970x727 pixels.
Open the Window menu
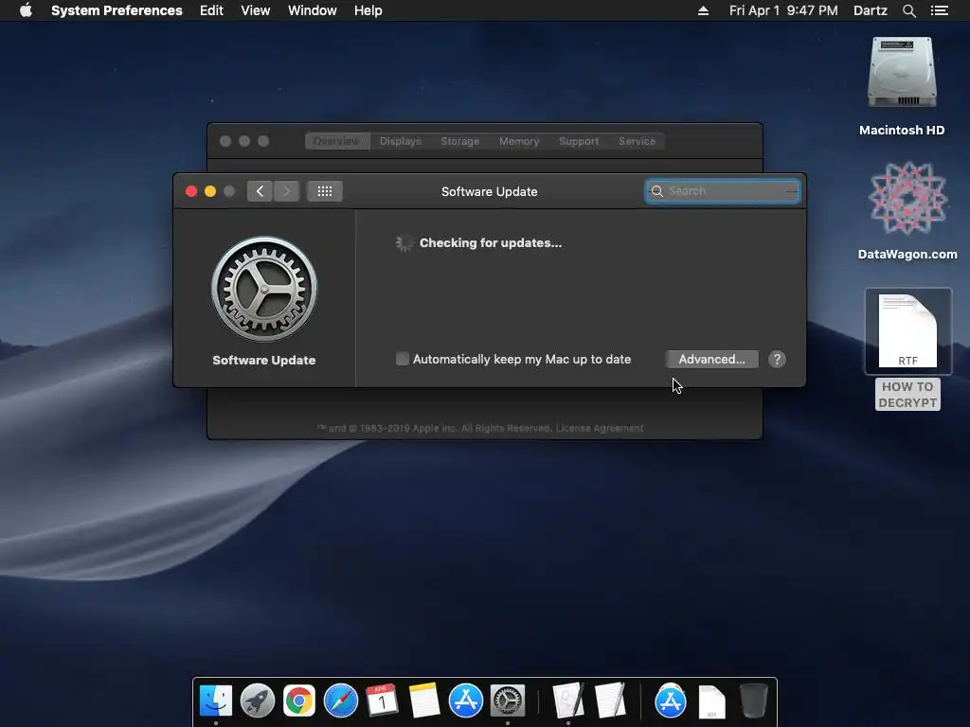pyautogui.click(x=313, y=10)
